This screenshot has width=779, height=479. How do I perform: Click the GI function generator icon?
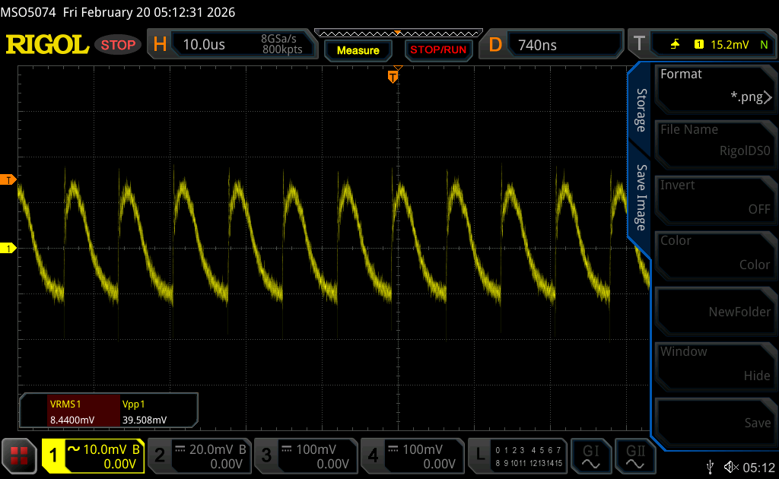tap(590, 455)
